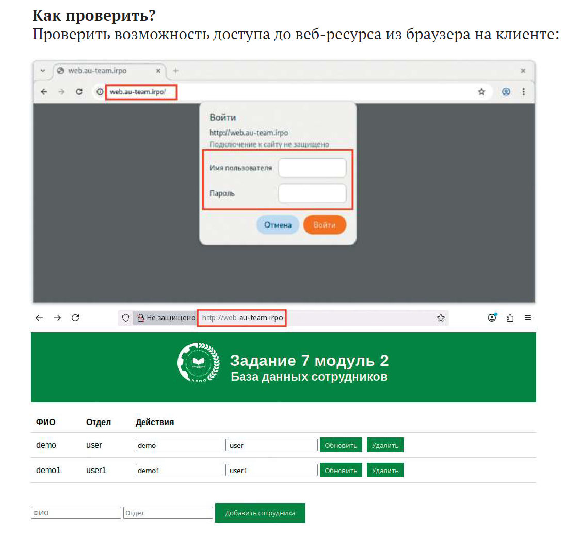Close the web.au-team.irpo tab

coord(158,71)
